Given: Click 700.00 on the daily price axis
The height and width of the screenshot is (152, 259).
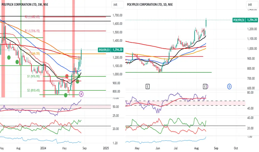Looking at the screenshot, I should (251, 78).
